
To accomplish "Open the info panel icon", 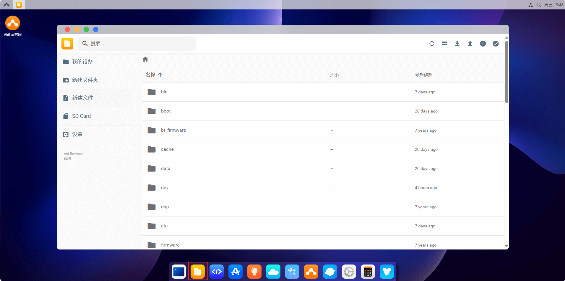I will (x=483, y=44).
